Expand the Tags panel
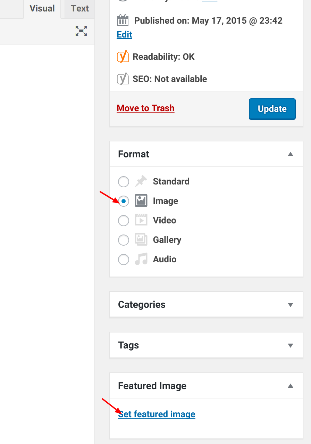Screen dimensions: 311x444 point(291,345)
